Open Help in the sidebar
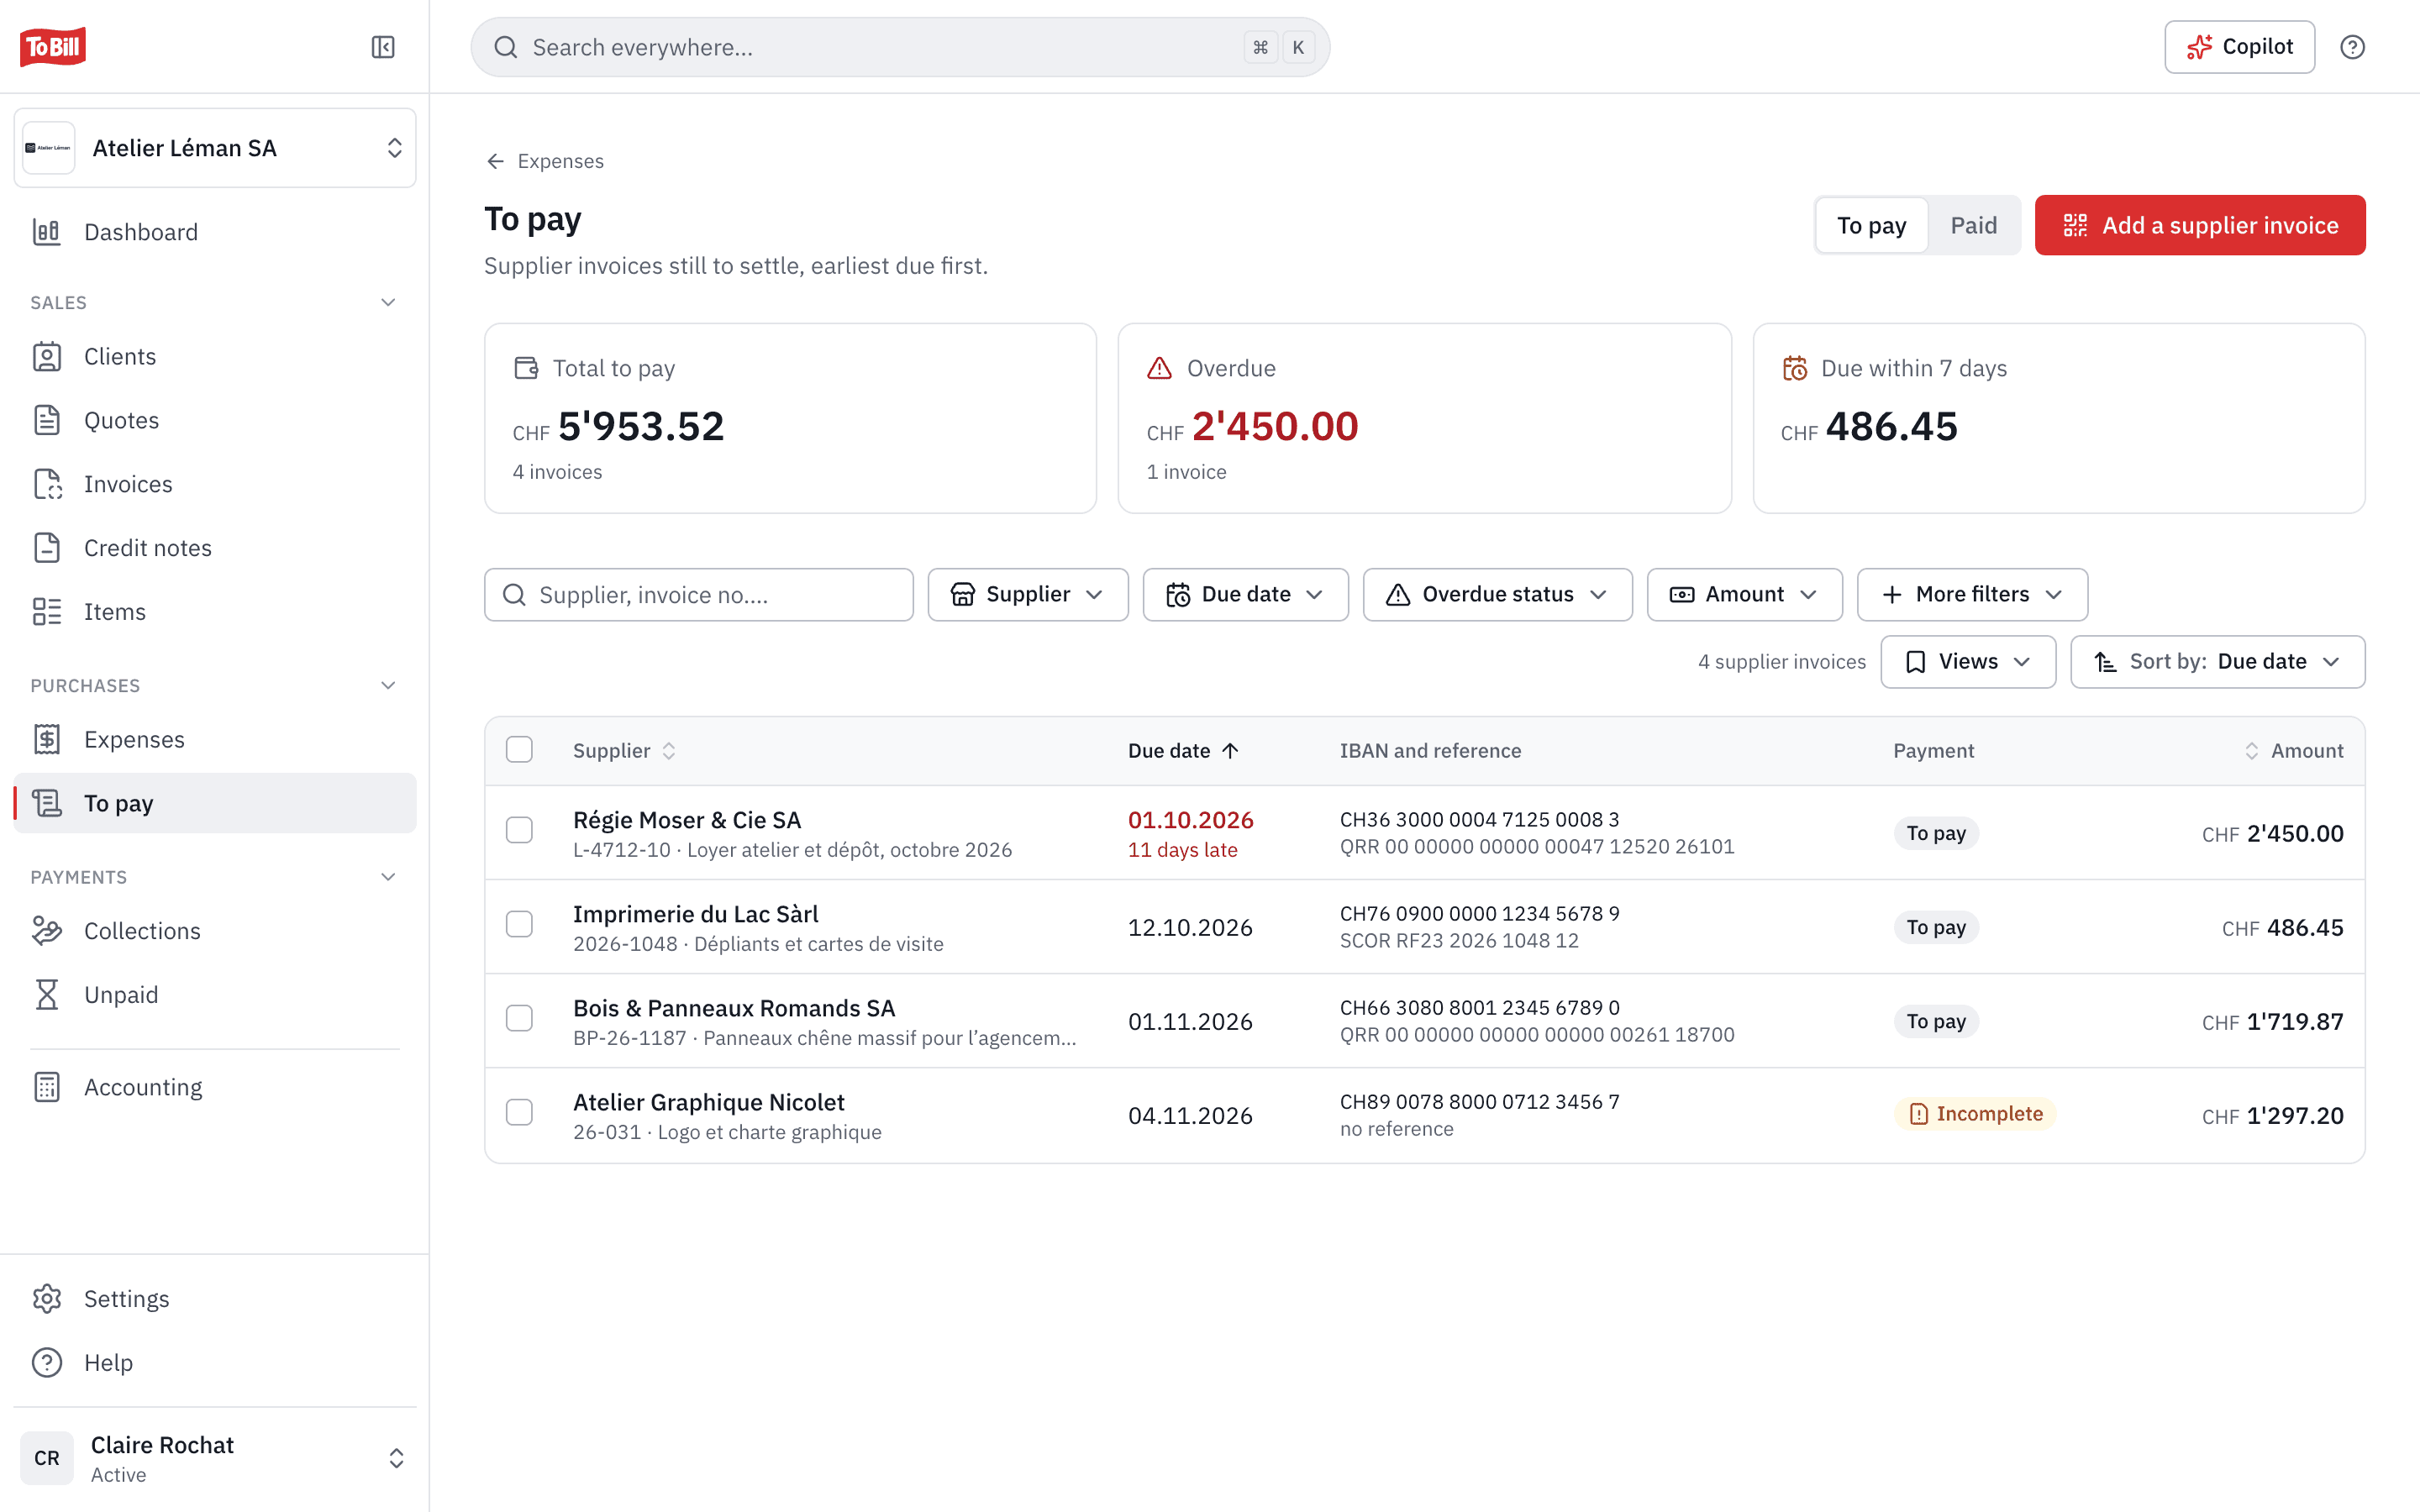 coord(215,1362)
